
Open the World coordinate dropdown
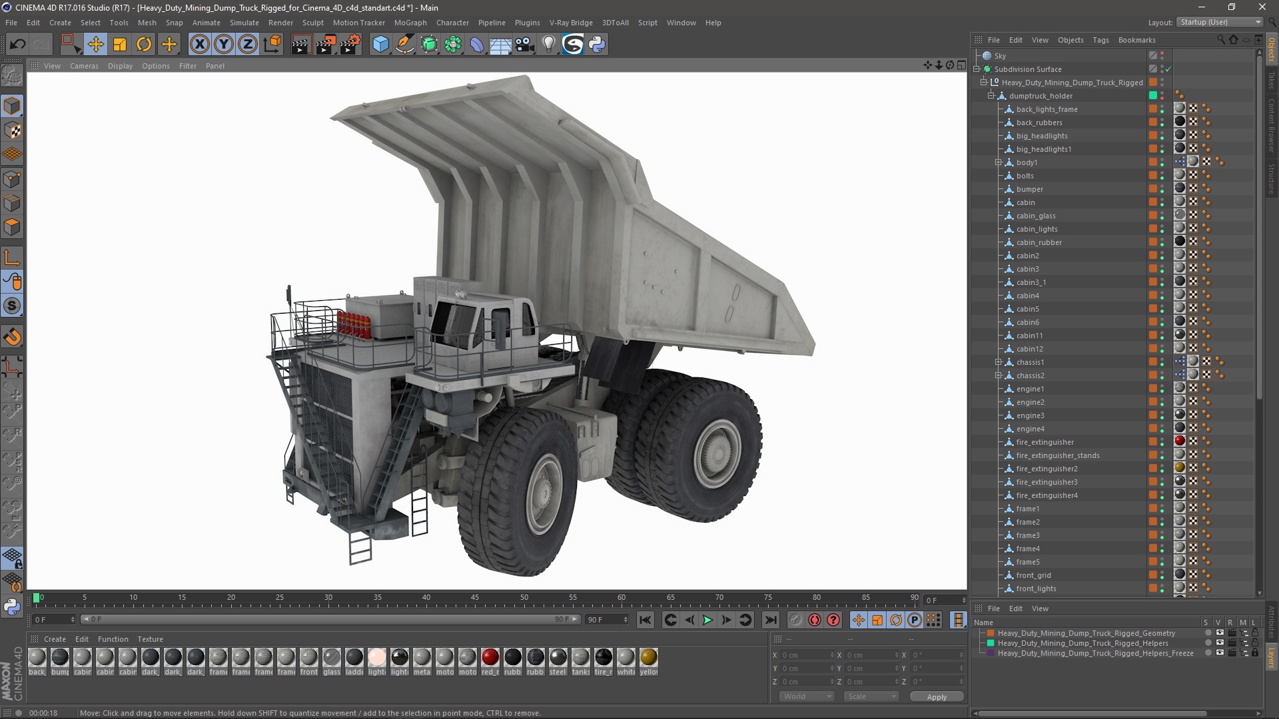[806, 696]
